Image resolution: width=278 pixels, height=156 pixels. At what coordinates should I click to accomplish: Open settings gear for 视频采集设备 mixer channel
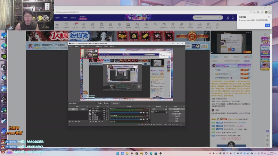[147, 119]
